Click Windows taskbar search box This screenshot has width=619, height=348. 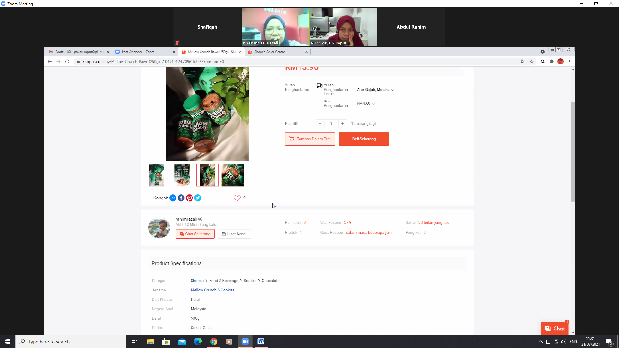tap(71, 342)
